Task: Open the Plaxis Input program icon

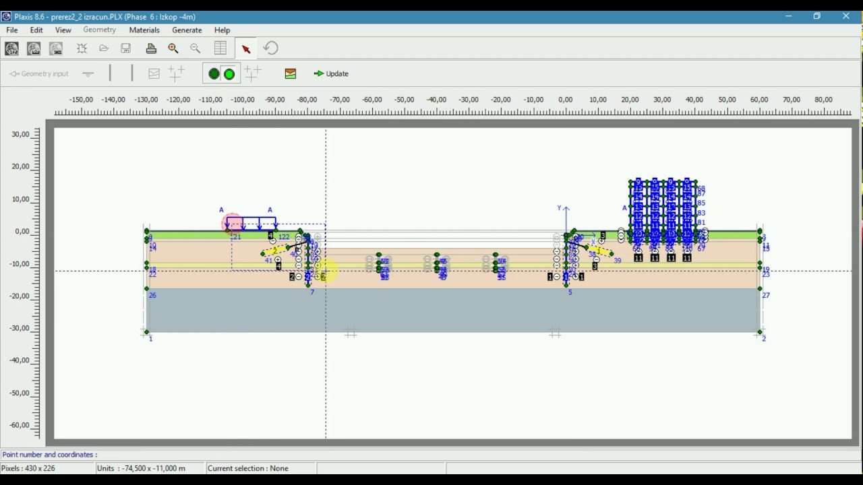Action: click(11, 48)
